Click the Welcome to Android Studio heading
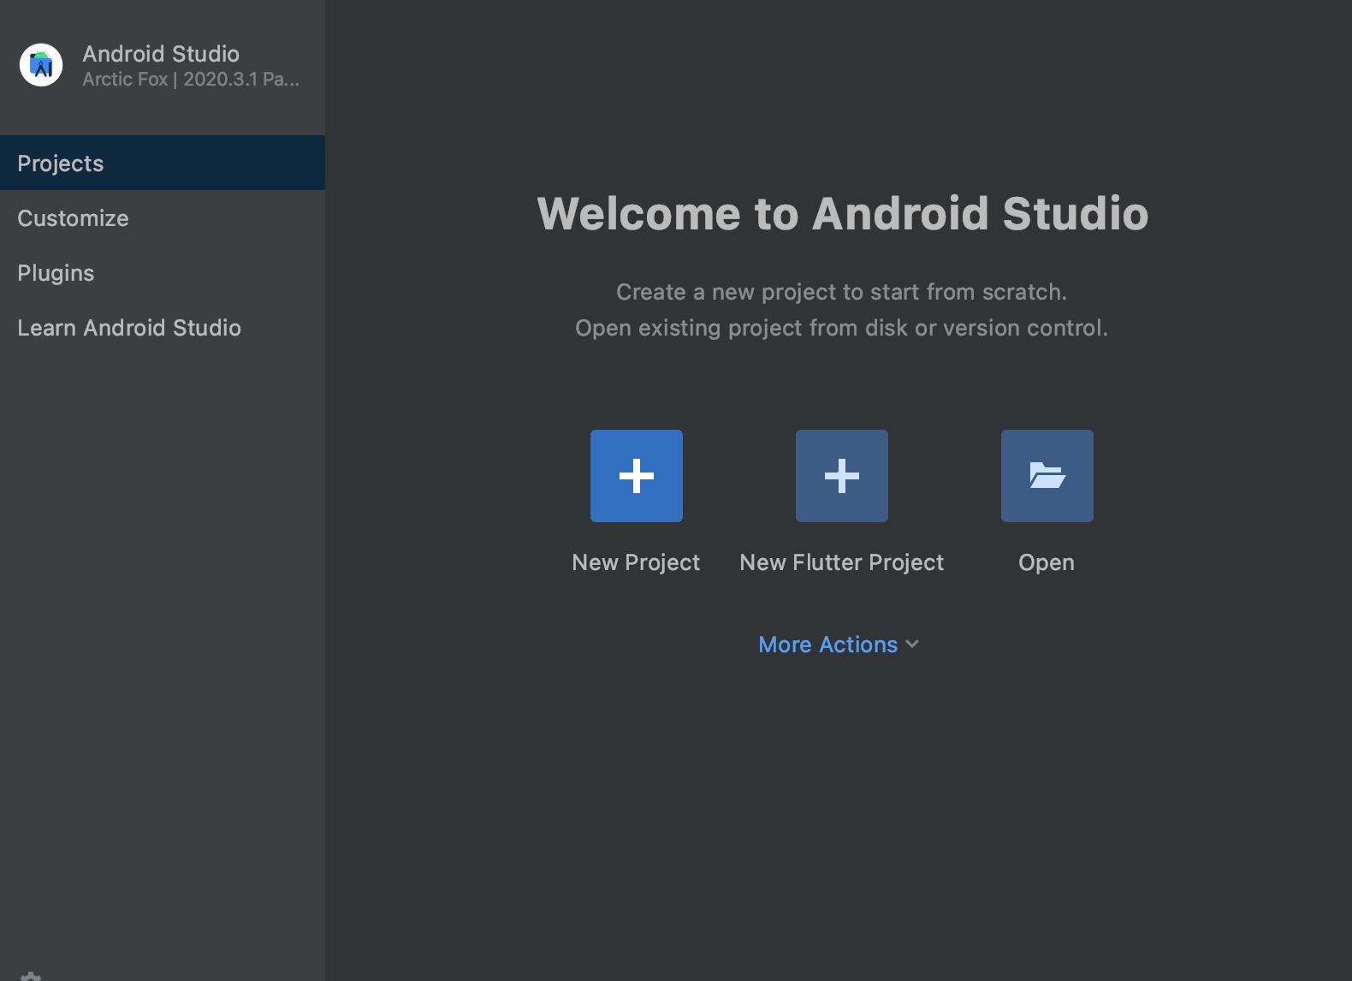Screen dimensions: 1352x981 843,213
